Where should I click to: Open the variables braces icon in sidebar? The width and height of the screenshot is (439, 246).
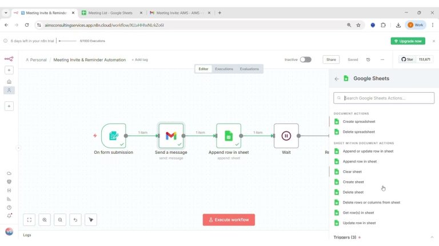click(x=9, y=191)
